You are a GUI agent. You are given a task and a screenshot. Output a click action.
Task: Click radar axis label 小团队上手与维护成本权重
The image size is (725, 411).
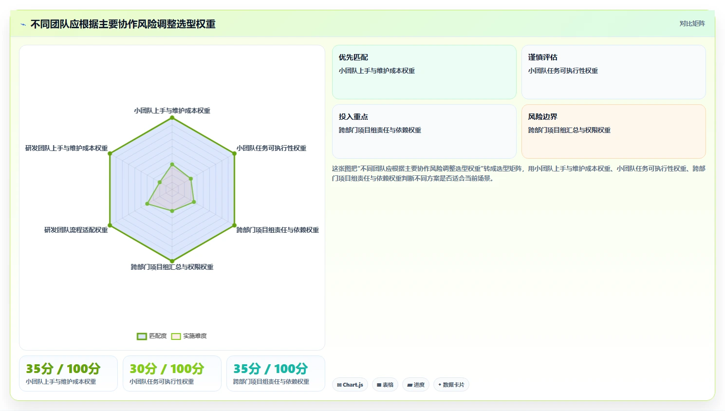pos(172,111)
